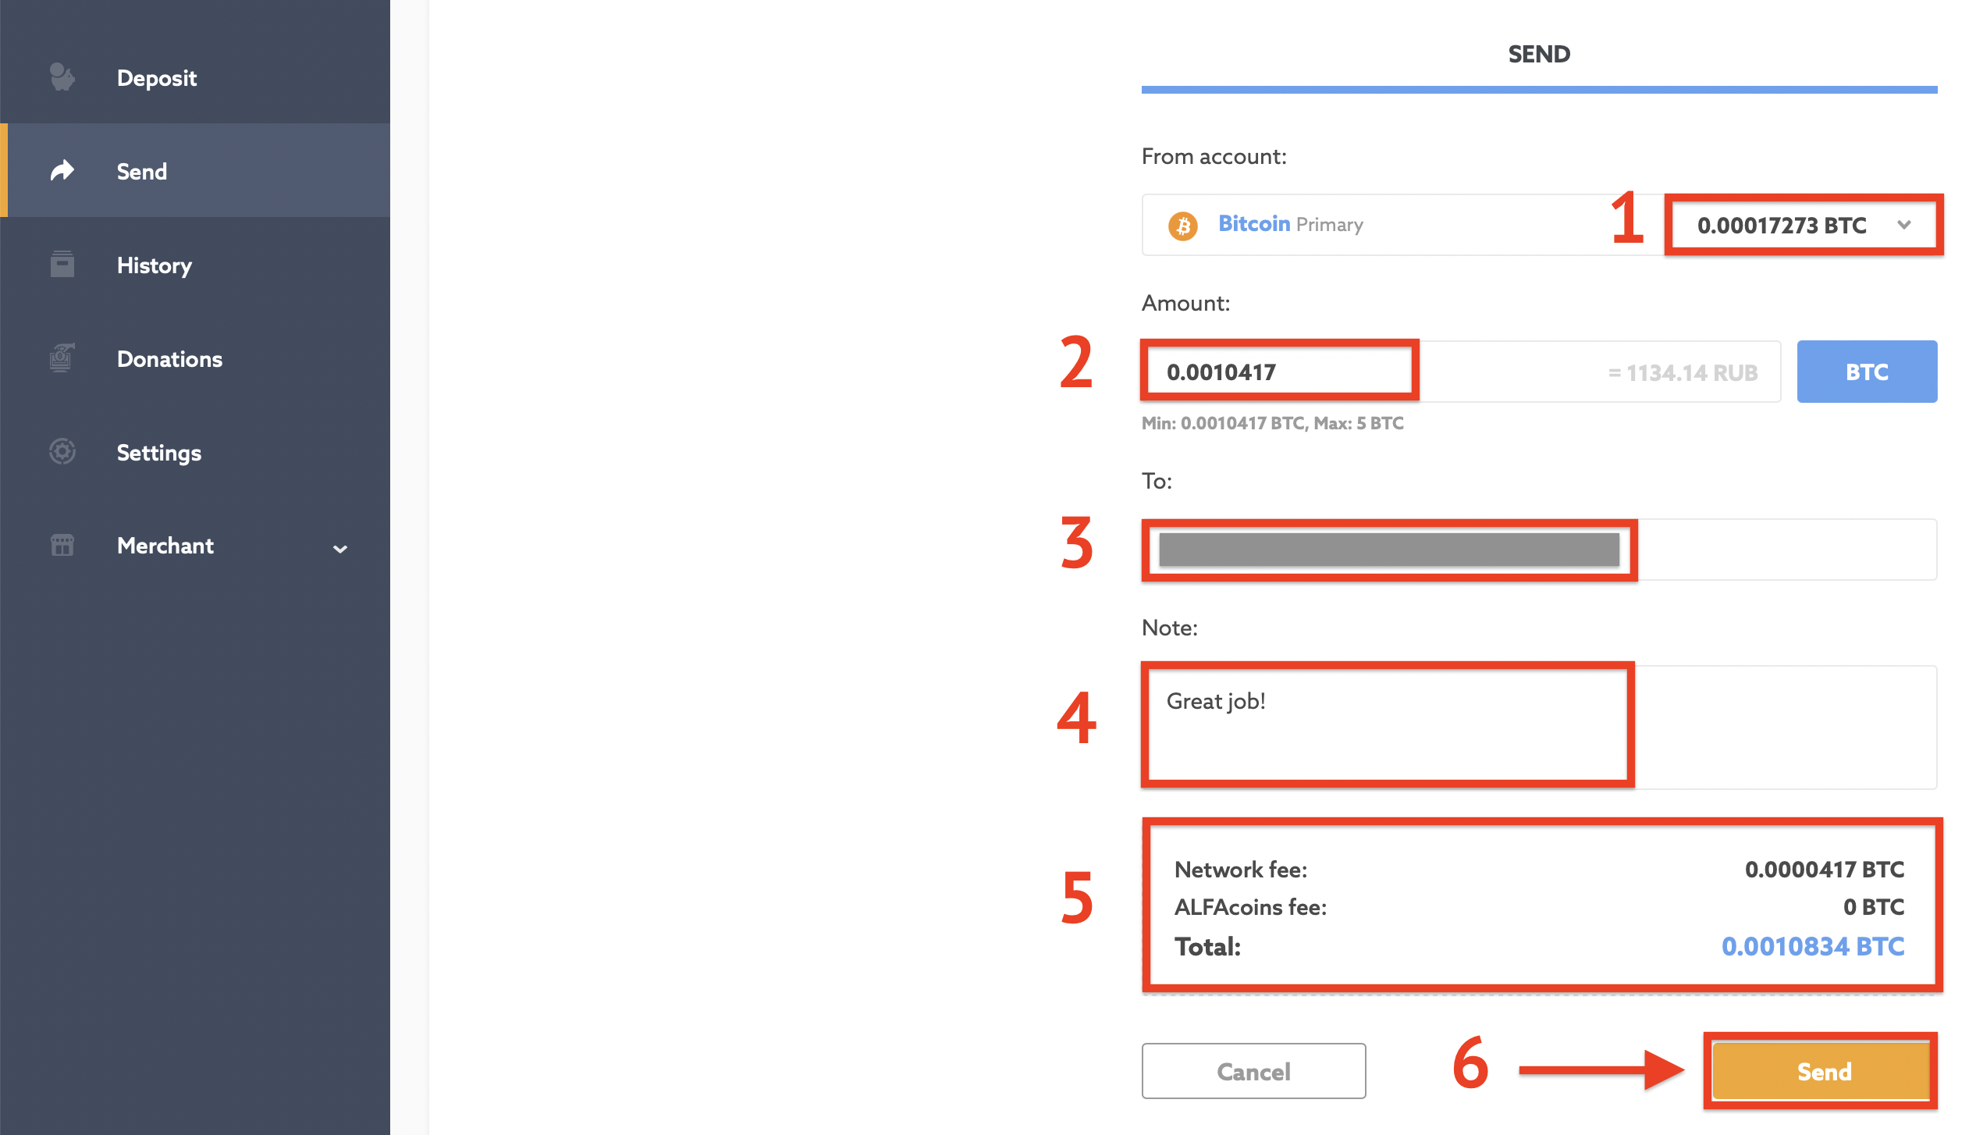The height and width of the screenshot is (1135, 1976).
Task: Click the Send arrow navigation icon
Action: (62, 169)
